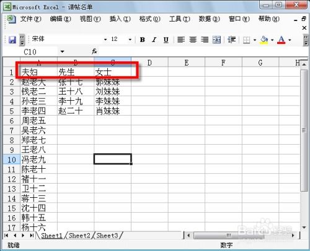
Task: Align text left
Action: point(181,40)
